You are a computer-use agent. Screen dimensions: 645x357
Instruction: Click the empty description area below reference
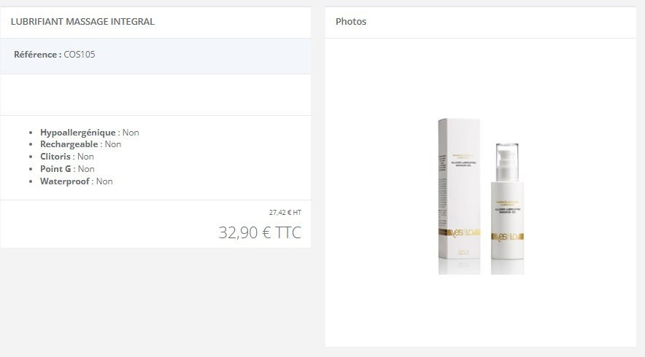pyautogui.click(x=155, y=95)
